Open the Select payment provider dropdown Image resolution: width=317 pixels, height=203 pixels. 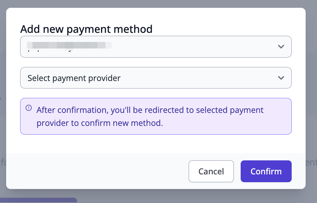[x=156, y=78]
